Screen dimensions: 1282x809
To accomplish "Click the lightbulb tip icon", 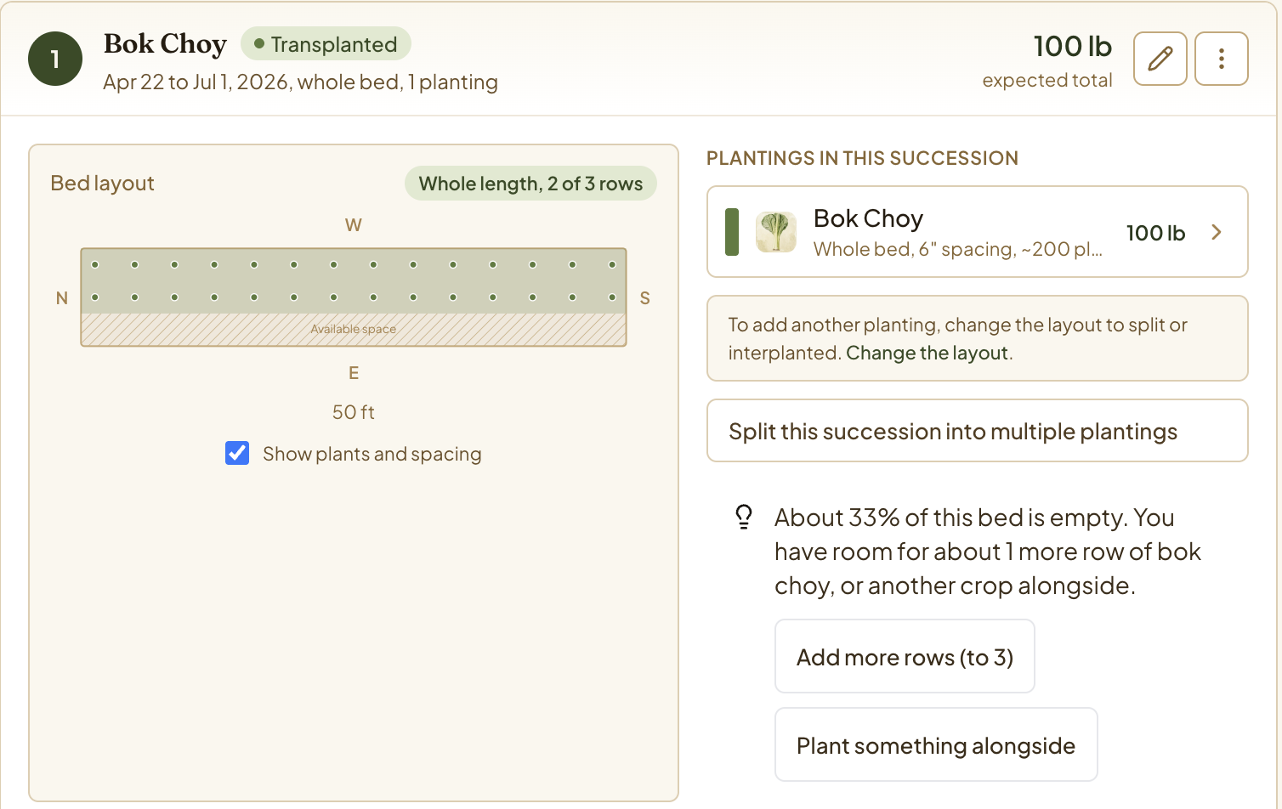I will click(x=744, y=517).
